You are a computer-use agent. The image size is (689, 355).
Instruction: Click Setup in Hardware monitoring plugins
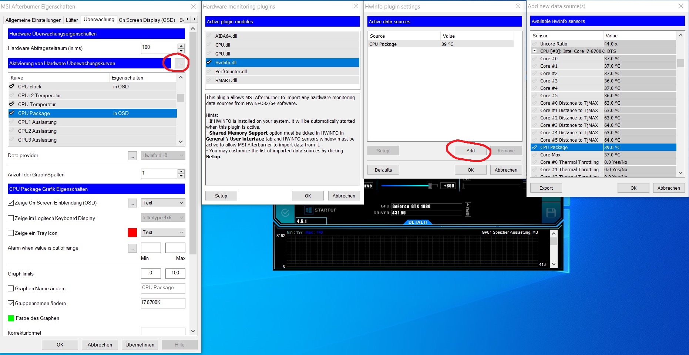221,196
